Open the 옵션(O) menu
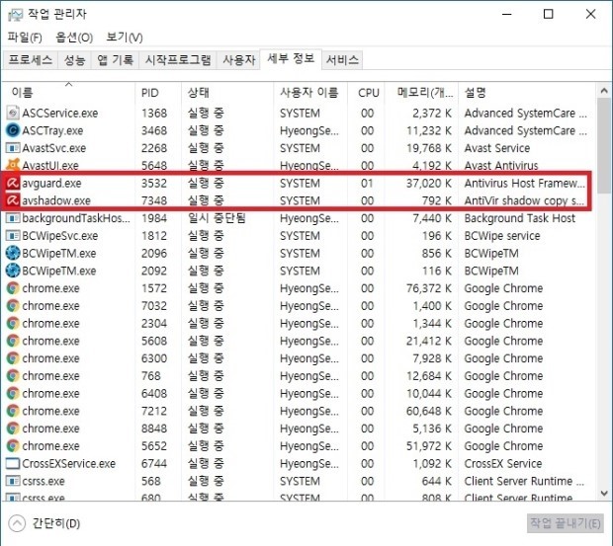 [x=74, y=38]
